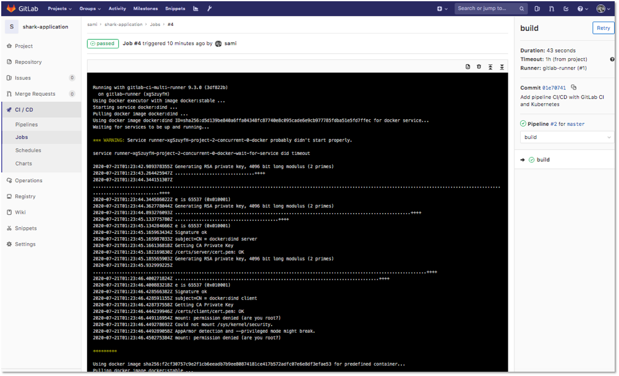Open the commit 01e70741 link
619x376 pixels.
(x=554, y=88)
